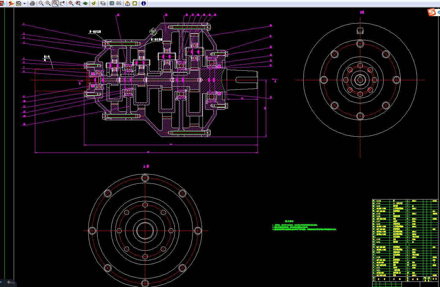Click the print icon in toolbar
Viewport: 440px width, 287px height.
click(32, 3)
